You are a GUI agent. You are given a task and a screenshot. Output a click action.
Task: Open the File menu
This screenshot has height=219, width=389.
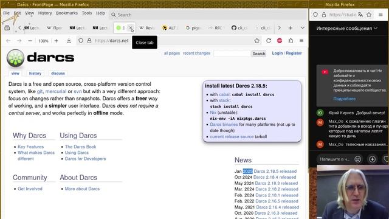point(7,13)
